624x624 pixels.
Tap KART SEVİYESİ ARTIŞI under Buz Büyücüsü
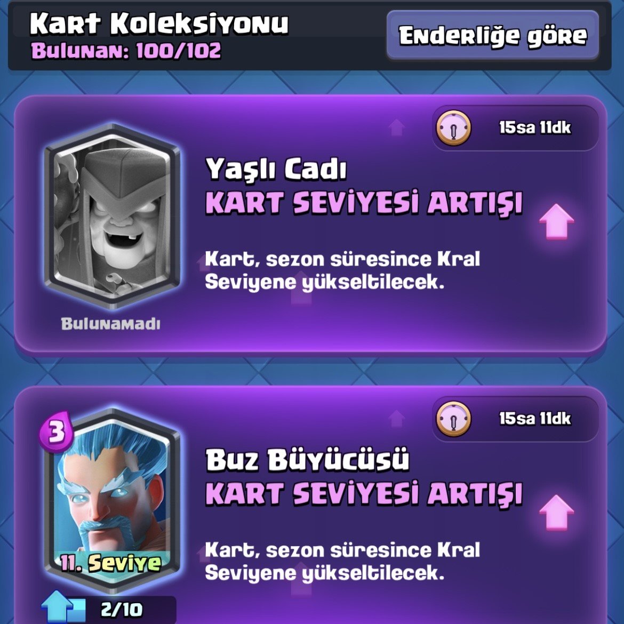363,493
